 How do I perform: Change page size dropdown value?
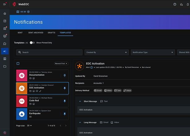29,126
